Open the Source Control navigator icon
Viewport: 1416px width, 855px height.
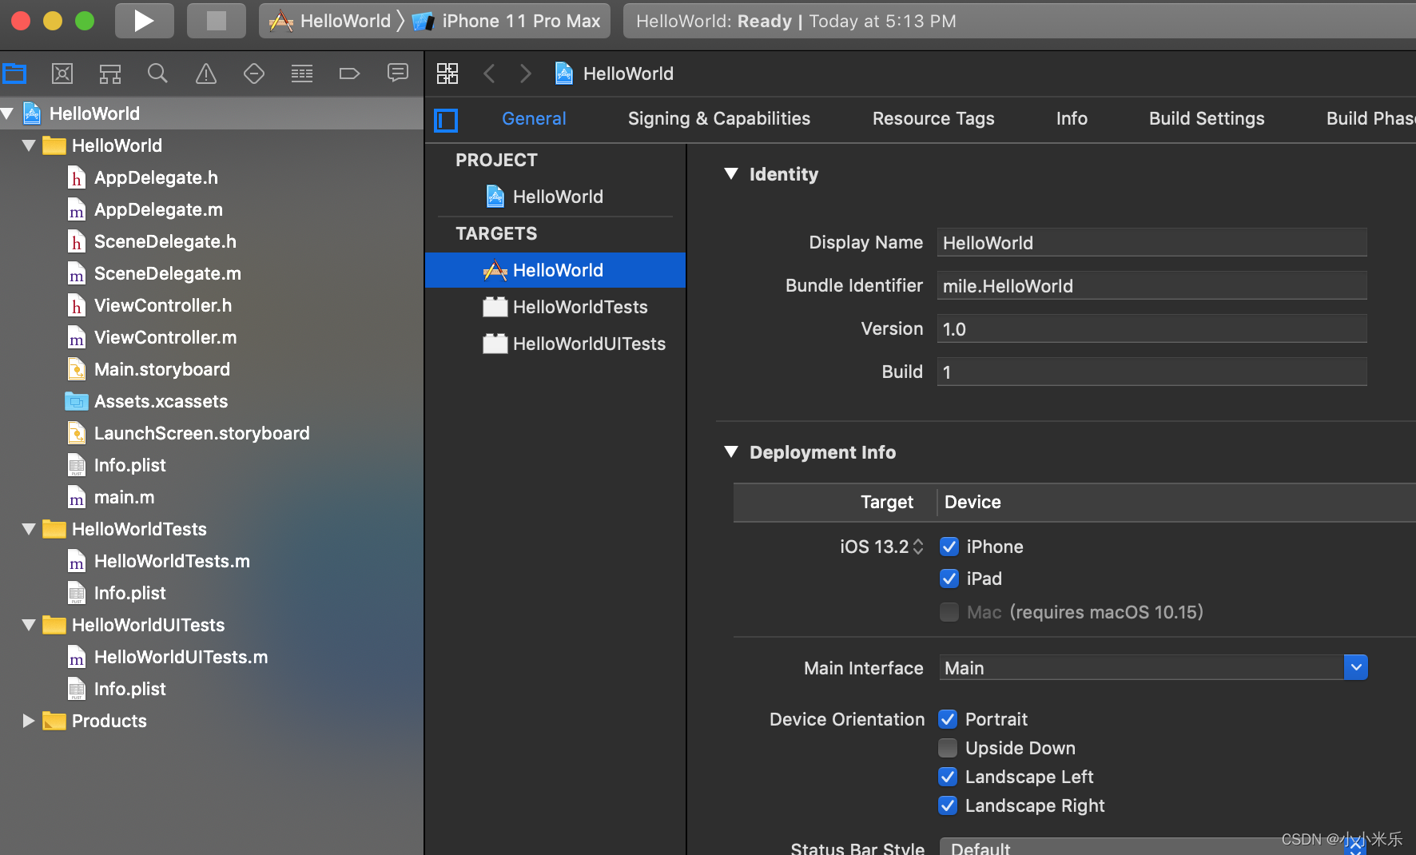click(62, 74)
